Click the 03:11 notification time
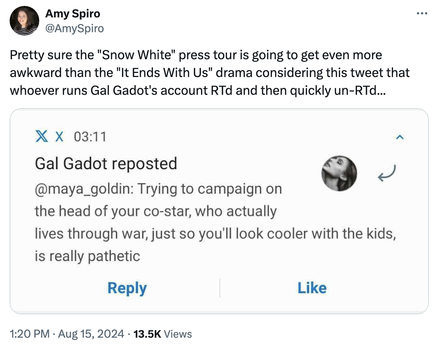440x351 pixels. click(90, 137)
